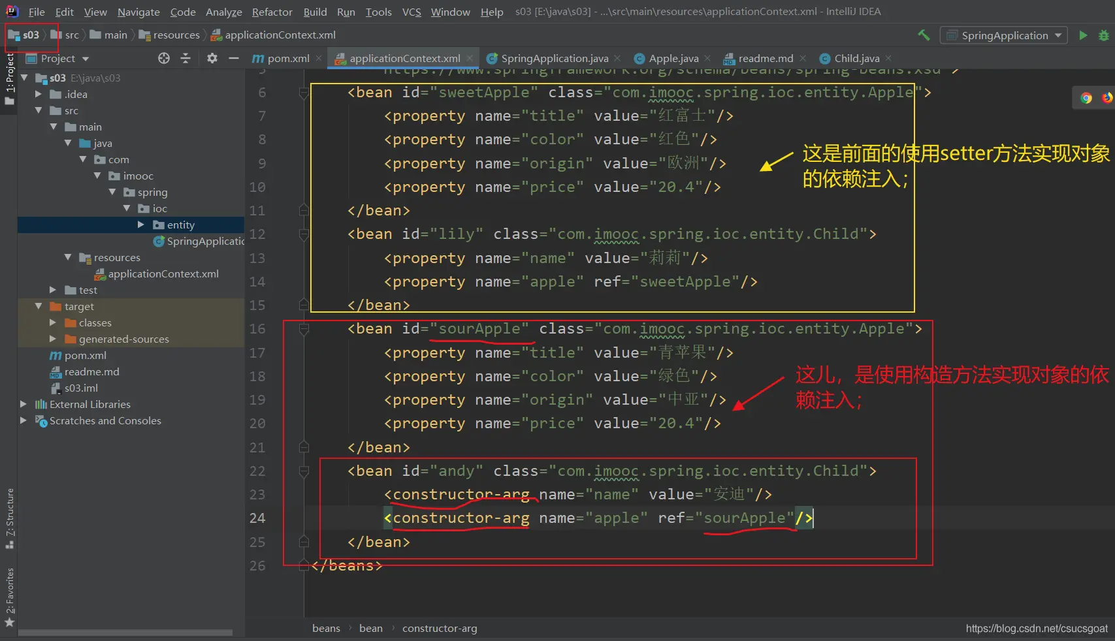Hide the Project tool window with the minus icon

pos(234,58)
